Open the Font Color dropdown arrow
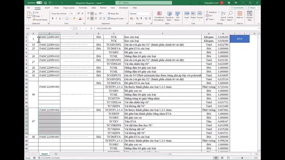The height and width of the screenshot is (160, 285). (x=83, y=19)
